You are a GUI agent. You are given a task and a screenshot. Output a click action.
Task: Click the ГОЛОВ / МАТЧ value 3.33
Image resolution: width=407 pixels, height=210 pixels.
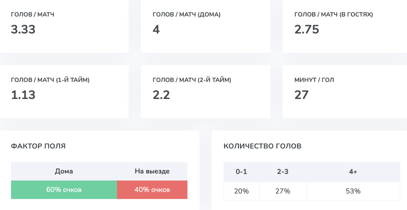click(23, 29)
